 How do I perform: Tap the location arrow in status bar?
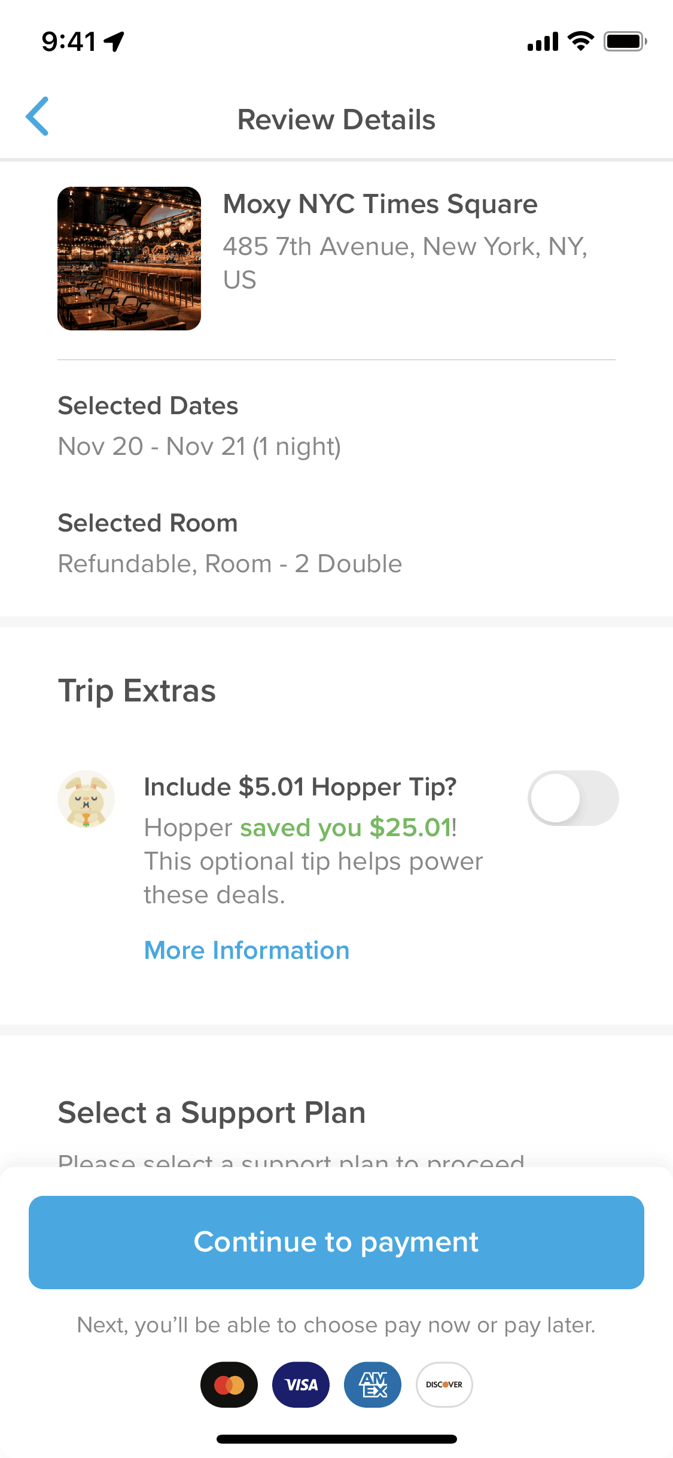click(114, 41)
